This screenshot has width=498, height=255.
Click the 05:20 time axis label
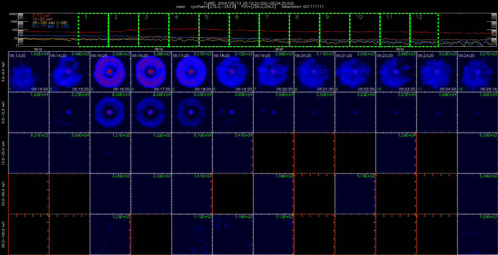point(279,49)
